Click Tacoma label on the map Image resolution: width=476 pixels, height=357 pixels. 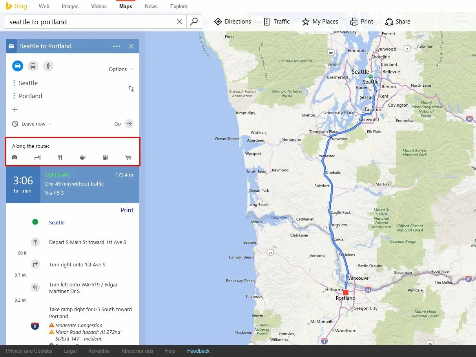click(x=372, y=109)
